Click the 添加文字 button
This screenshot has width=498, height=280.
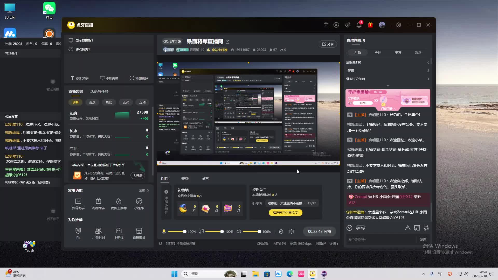pyautogui.click(x=80, y=78)
